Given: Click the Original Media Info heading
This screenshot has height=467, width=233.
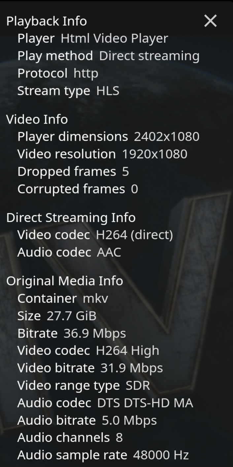Looking at the screenshot, I should pyautogui.click(x=65, y=281).
